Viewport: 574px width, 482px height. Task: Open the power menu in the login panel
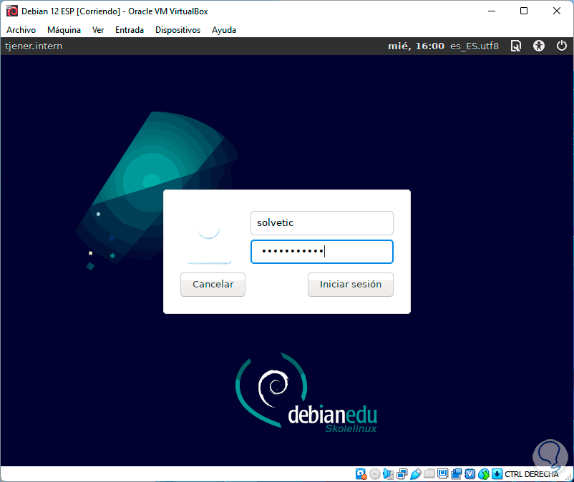[x=562, y=46]
